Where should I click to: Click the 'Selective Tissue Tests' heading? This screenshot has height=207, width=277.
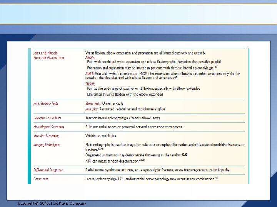click(47, 118)
